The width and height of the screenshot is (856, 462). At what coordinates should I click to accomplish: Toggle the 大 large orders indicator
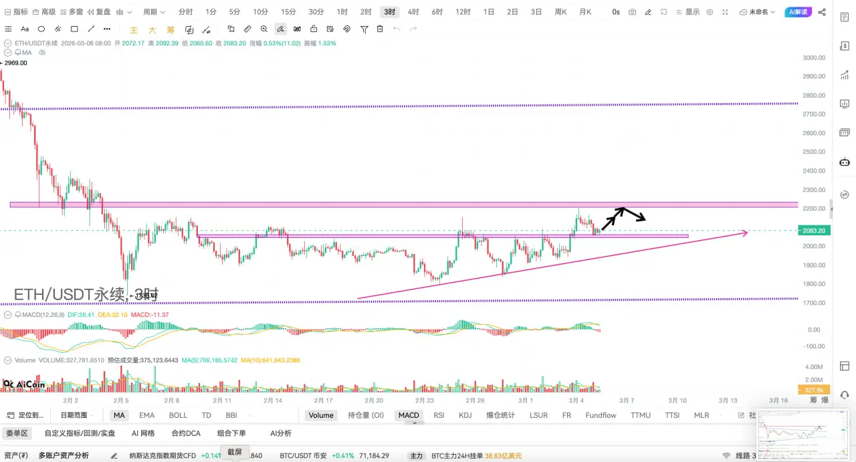pyautogui.click(x=152, y=30)
